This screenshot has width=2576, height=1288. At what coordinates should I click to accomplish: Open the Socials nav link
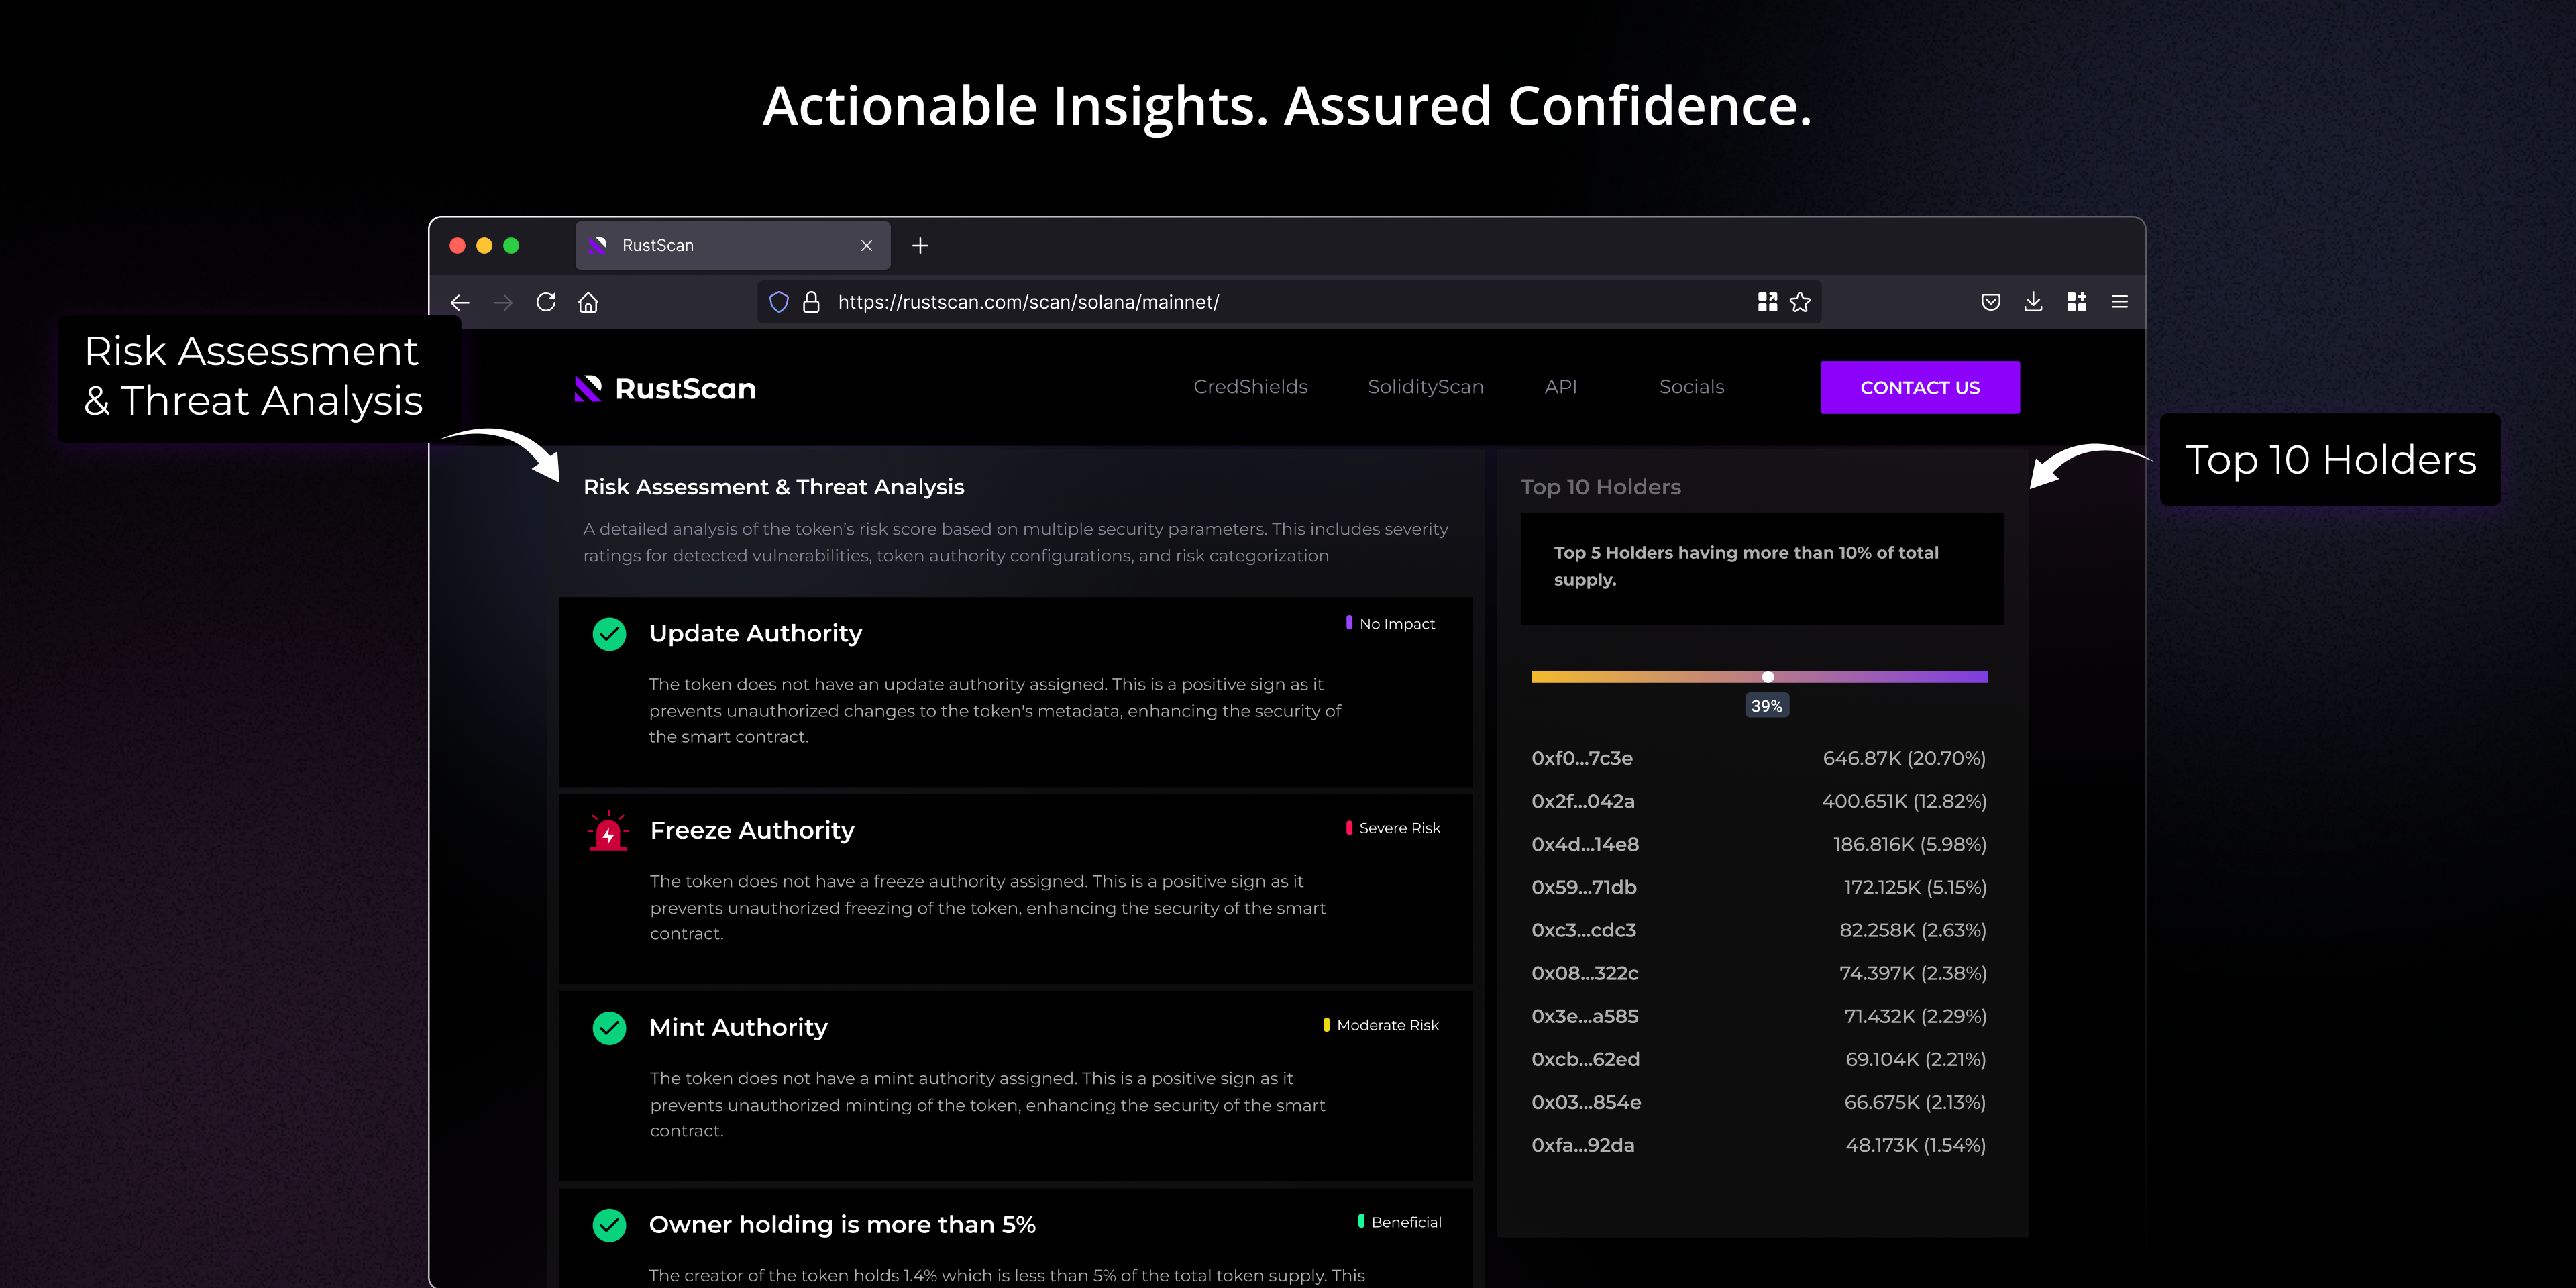pos(1691,387)
